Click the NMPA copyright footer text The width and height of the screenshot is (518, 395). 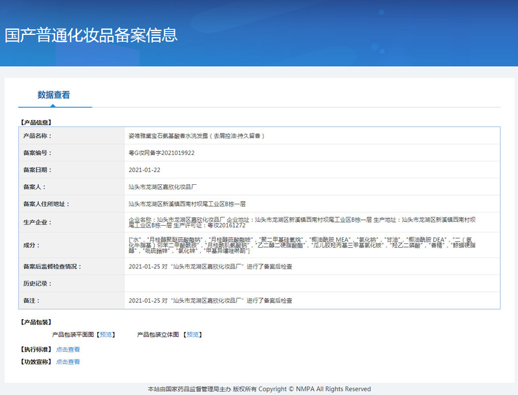pos(260,389)
